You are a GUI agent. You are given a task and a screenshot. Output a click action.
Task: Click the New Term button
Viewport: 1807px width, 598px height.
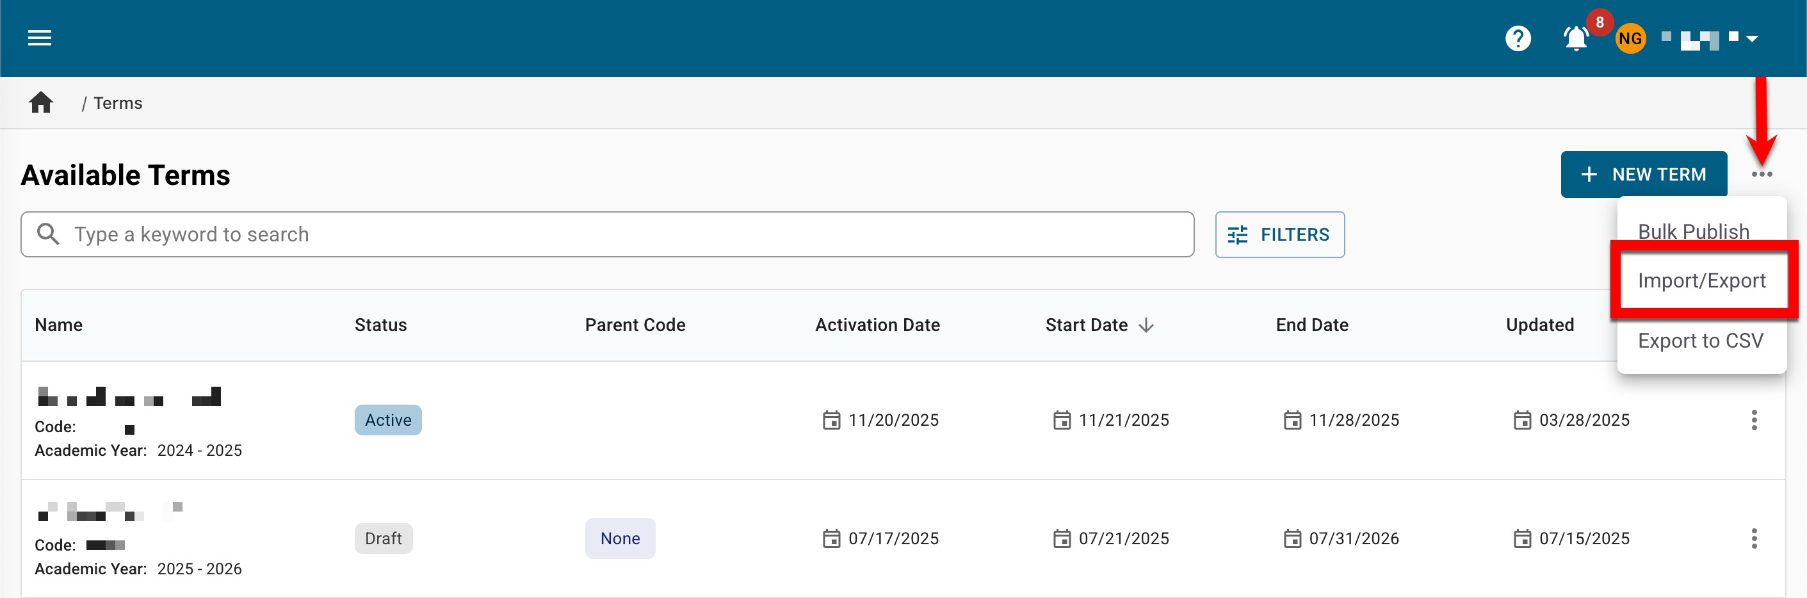pos(1643,175)
